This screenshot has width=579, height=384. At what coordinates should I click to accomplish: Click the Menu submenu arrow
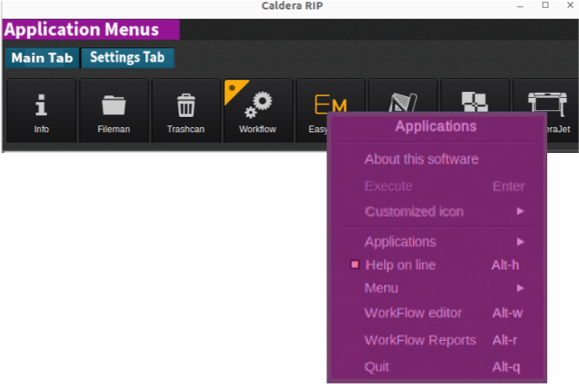pos(521,288)
